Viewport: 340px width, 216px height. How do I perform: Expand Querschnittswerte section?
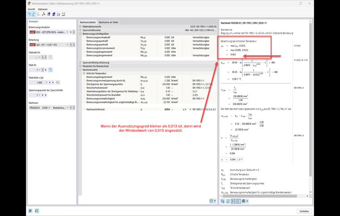pyautogui.click(x=80, y=30)
